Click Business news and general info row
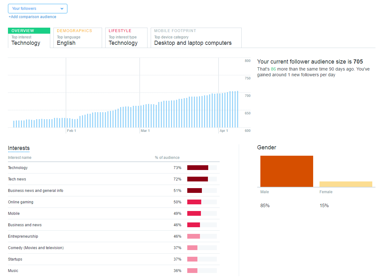385x279 pixels. point(113,191)
